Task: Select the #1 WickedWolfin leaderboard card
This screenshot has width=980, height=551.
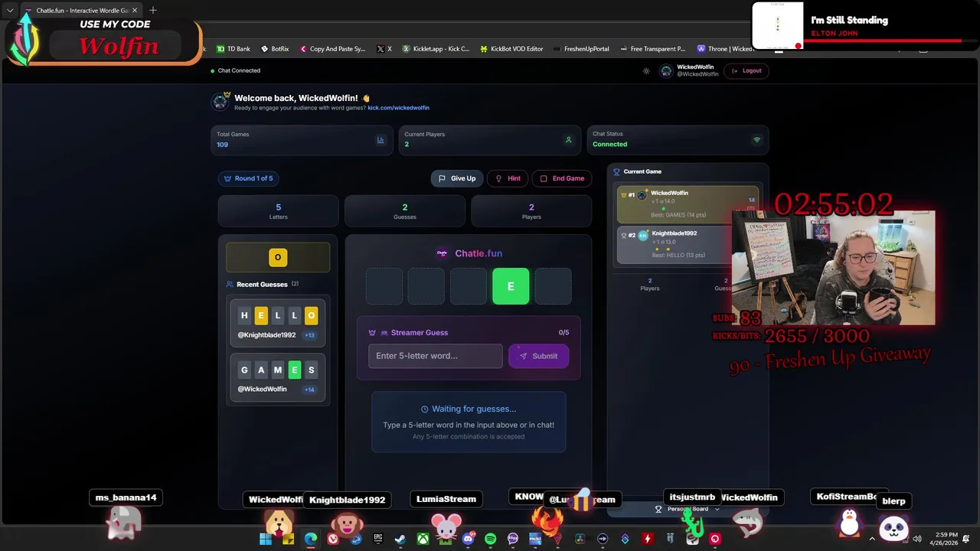Action: tap(688, 204)
